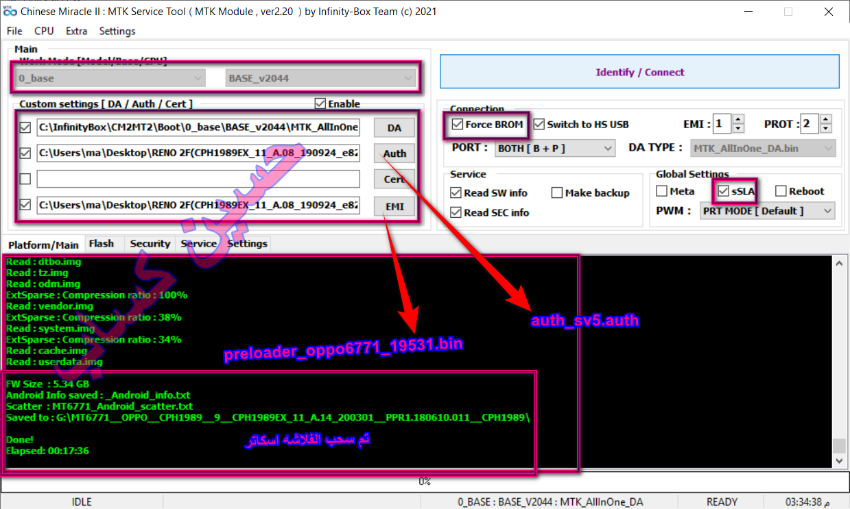Click the 'Read : userdata.img' log line
Screen dimensions: 850x509
tap(54, 362)
